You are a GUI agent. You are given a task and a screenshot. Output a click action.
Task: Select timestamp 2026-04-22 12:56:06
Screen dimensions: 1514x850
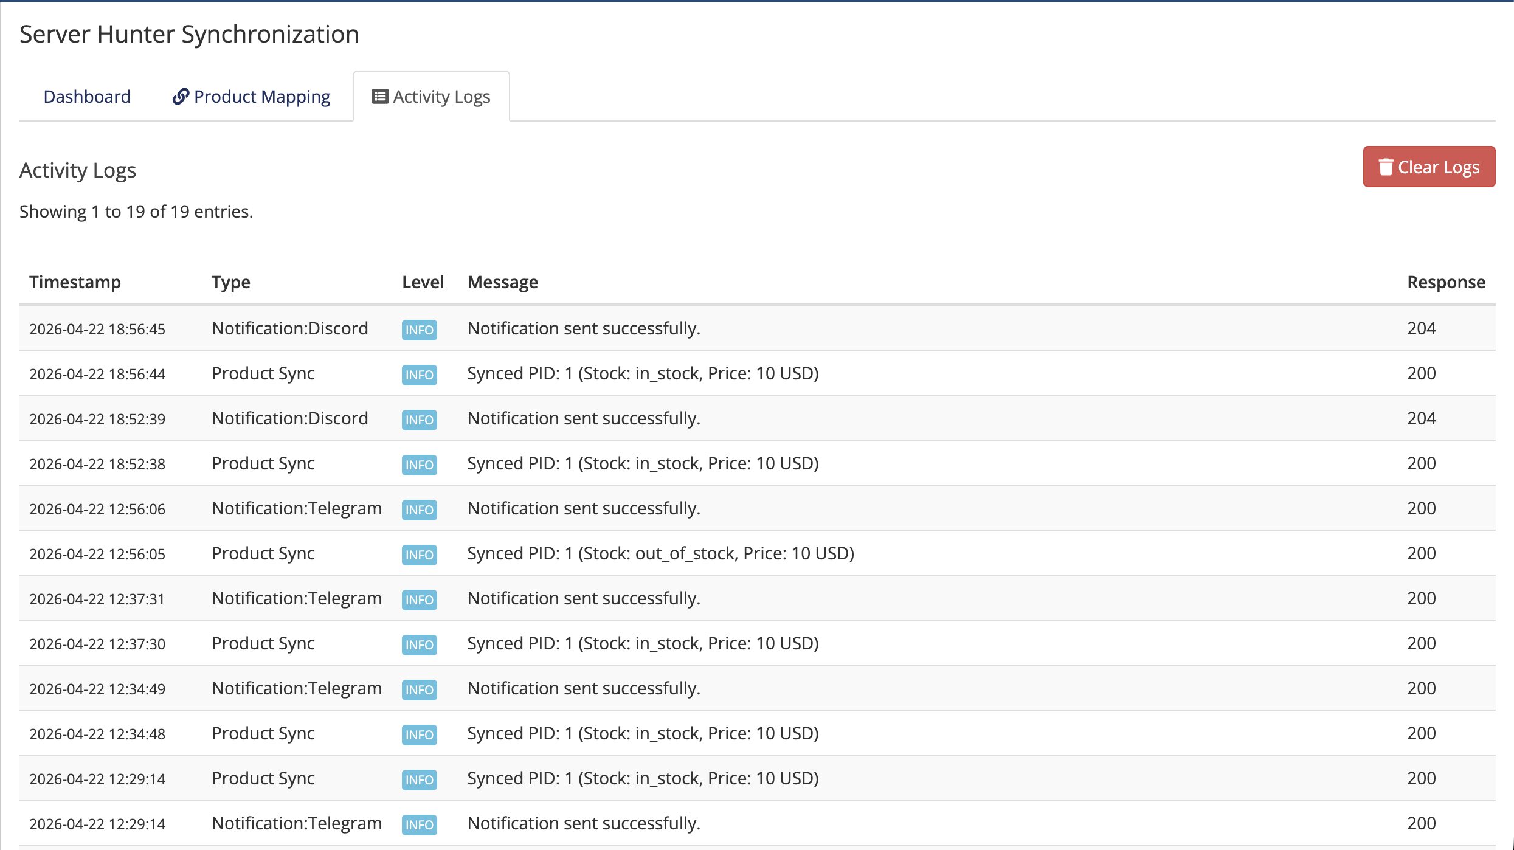97,509
